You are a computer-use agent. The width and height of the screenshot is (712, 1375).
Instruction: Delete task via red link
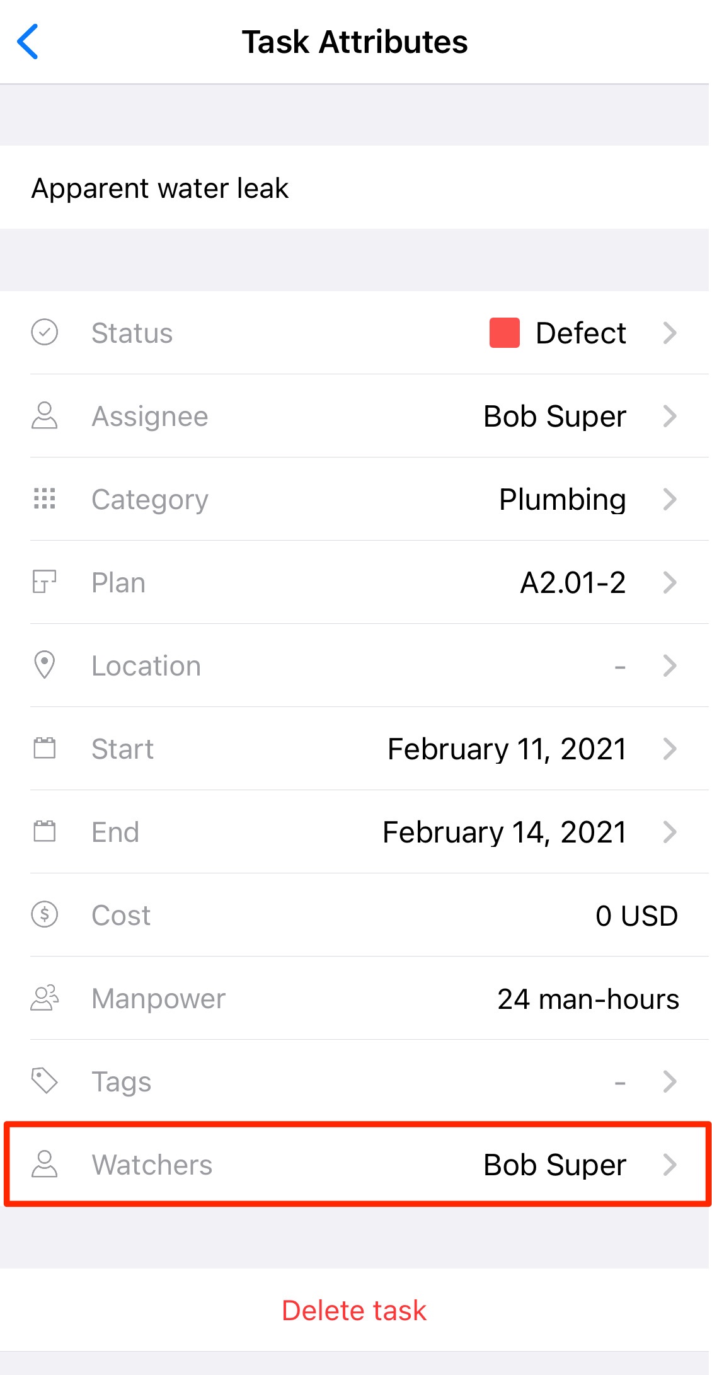354,1310
